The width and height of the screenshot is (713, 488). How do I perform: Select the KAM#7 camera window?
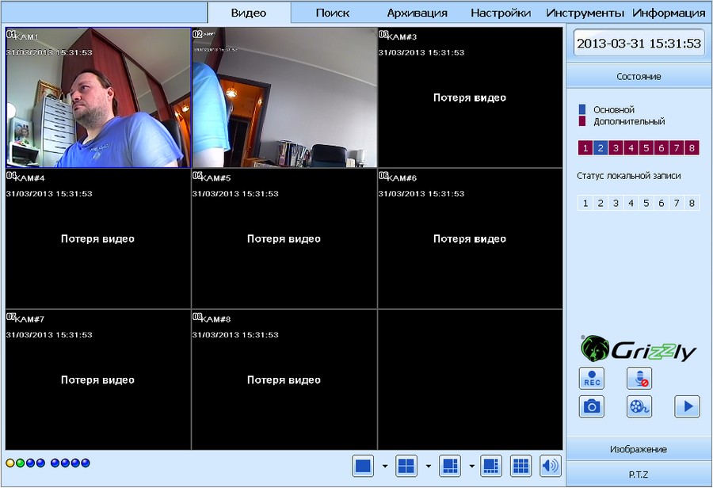98,379
